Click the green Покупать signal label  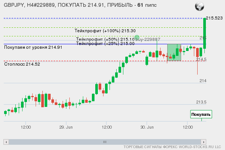pyautogui.click(x=201, y=114)
